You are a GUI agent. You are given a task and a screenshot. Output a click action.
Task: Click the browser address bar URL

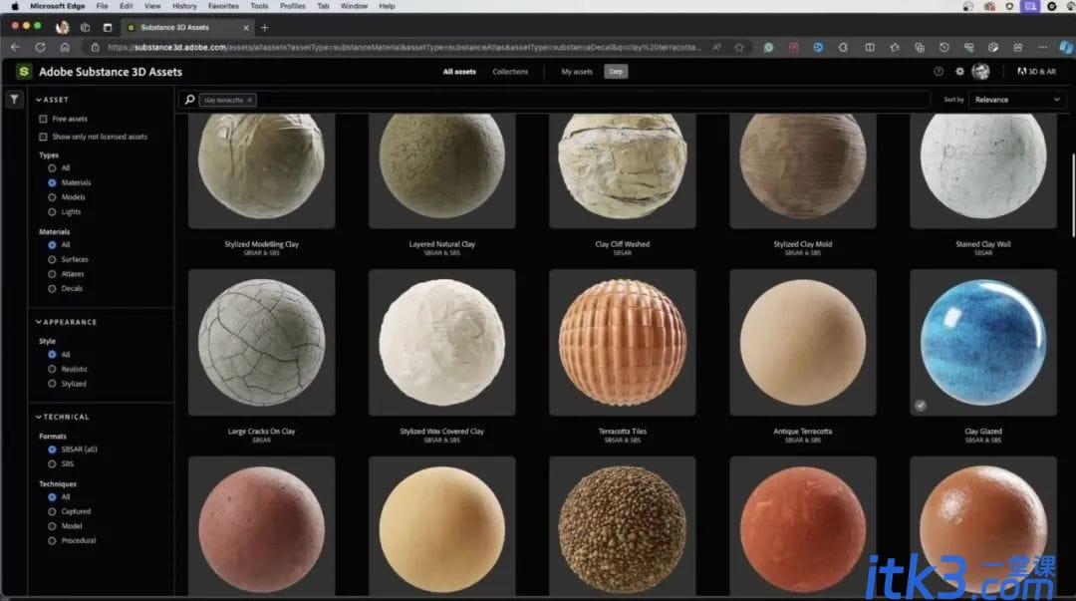(x=404, y=48)
